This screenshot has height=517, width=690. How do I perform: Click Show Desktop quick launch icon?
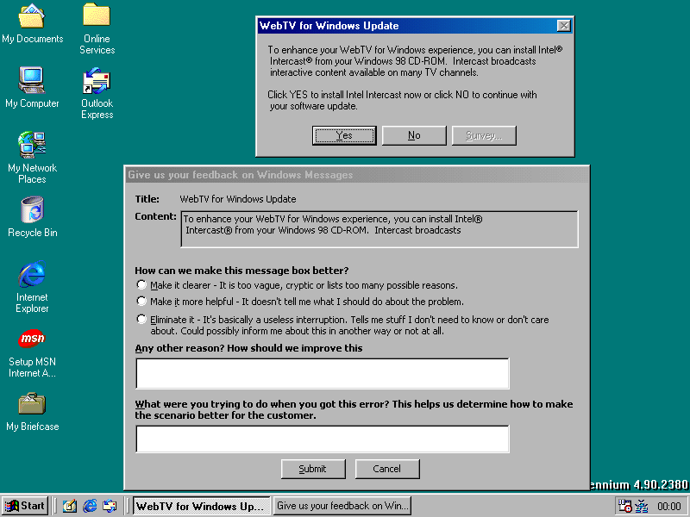pyautogui.click(x=69, y=506)
